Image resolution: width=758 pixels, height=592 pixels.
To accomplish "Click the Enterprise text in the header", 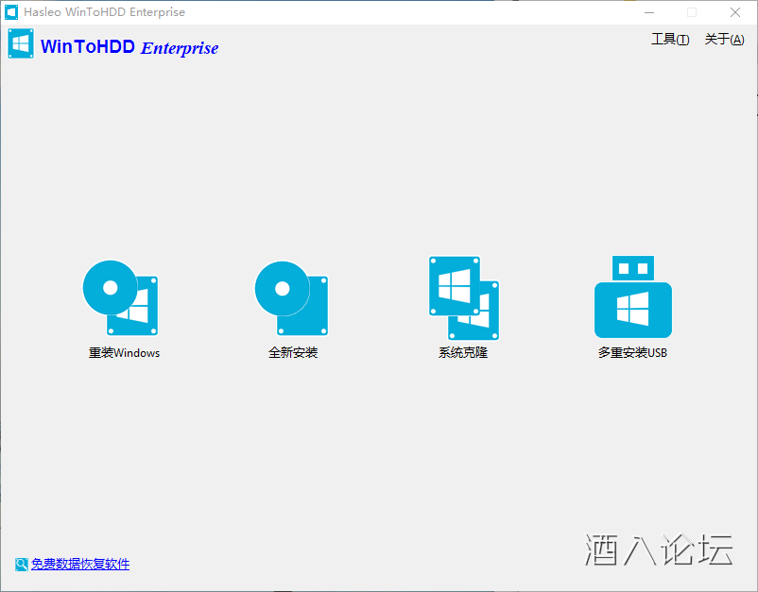I will pos(179,48).
